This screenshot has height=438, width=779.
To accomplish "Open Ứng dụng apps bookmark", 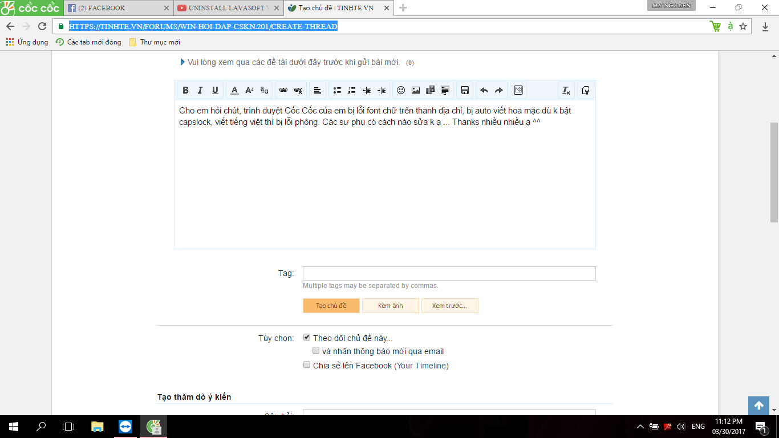I will [27, 42].
